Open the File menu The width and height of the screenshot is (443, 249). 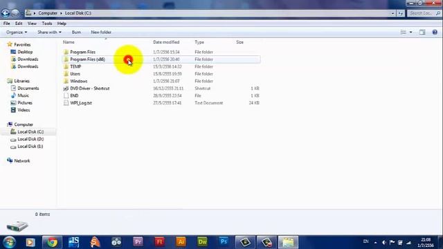[x=6, y=24]
